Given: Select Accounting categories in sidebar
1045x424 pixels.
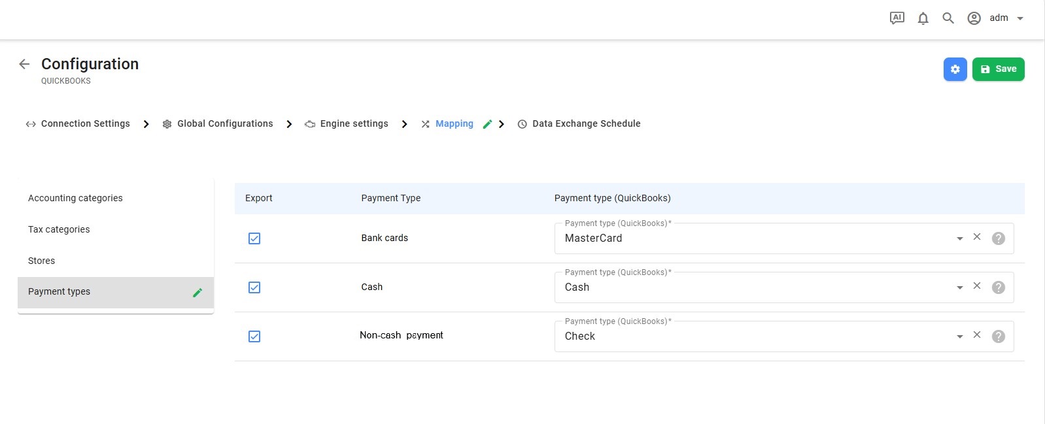Looking at the screenshot, I should 116,198.
